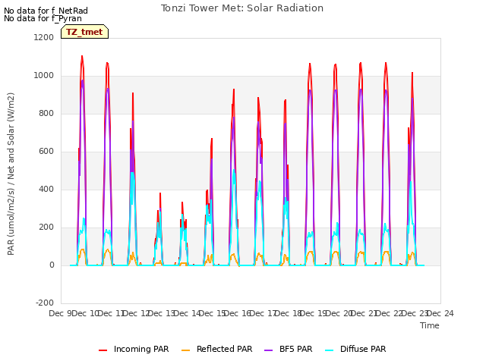Select the Reflected PAR legend label
The width and height of the screenshot is (486, 364).
point(225,349)
